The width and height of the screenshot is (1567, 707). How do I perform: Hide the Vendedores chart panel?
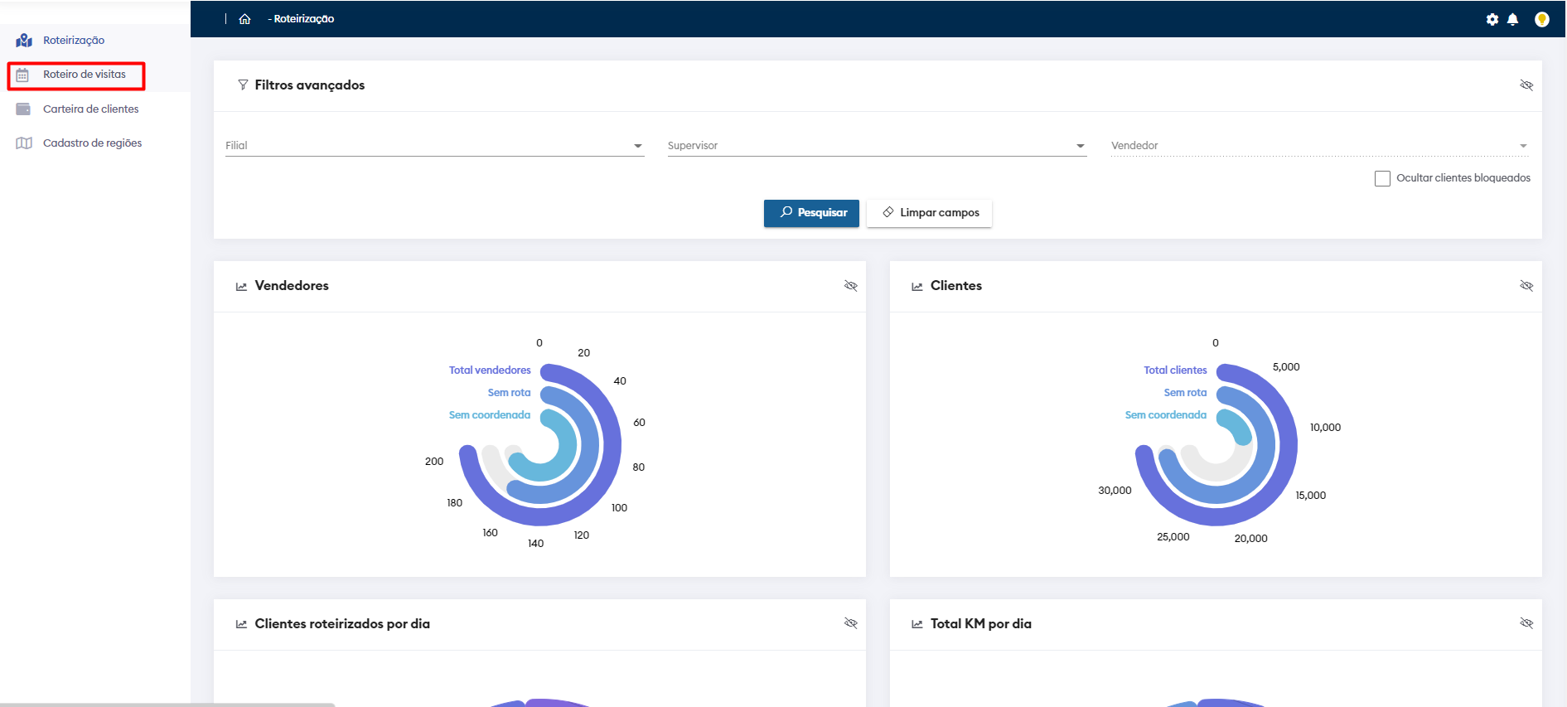point(850,286)
